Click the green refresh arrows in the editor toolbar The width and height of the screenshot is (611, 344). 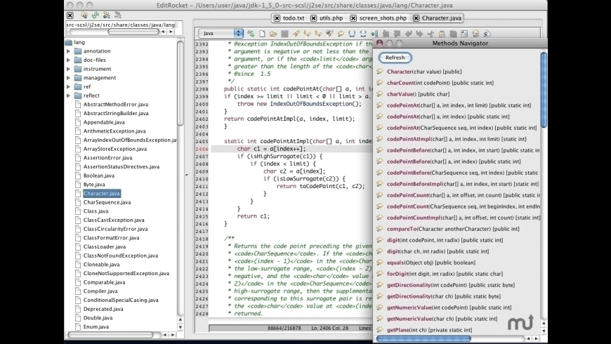tap(251, 34)
